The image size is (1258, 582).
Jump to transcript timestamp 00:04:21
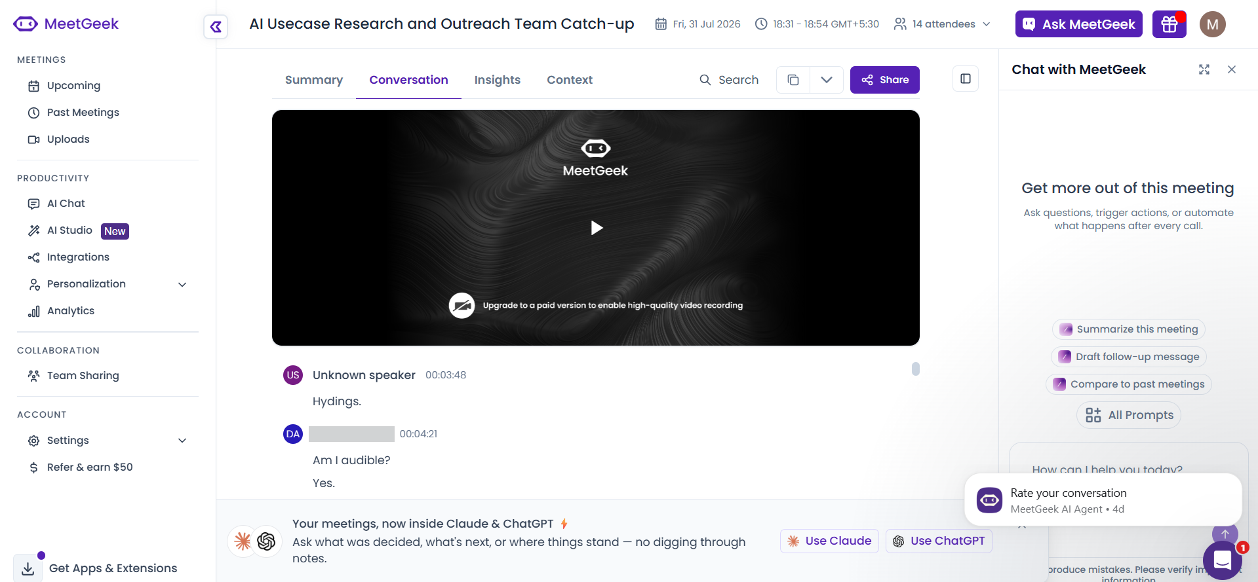(418, 434)
